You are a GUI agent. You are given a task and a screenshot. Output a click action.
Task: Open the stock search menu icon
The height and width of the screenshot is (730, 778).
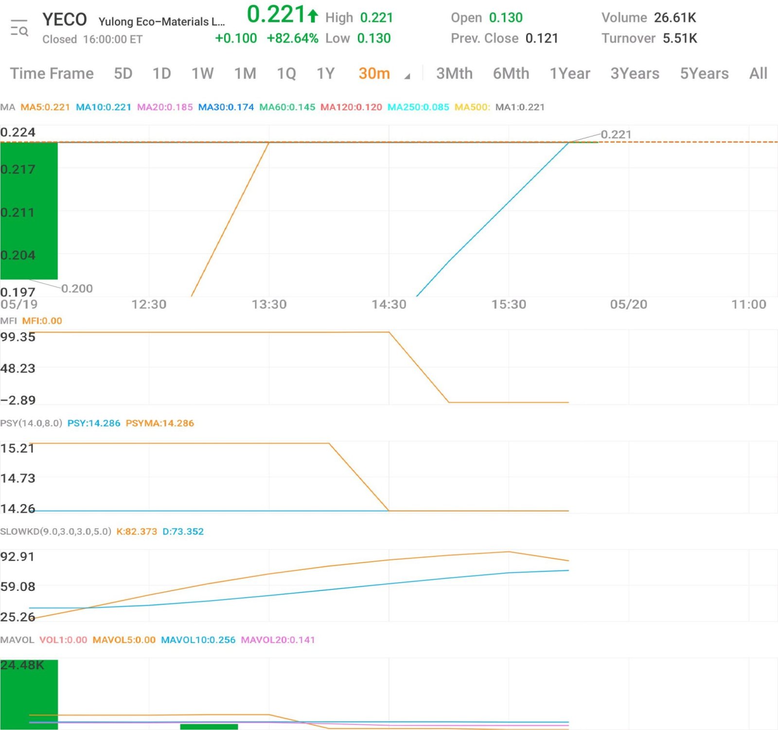click(19, 28)
